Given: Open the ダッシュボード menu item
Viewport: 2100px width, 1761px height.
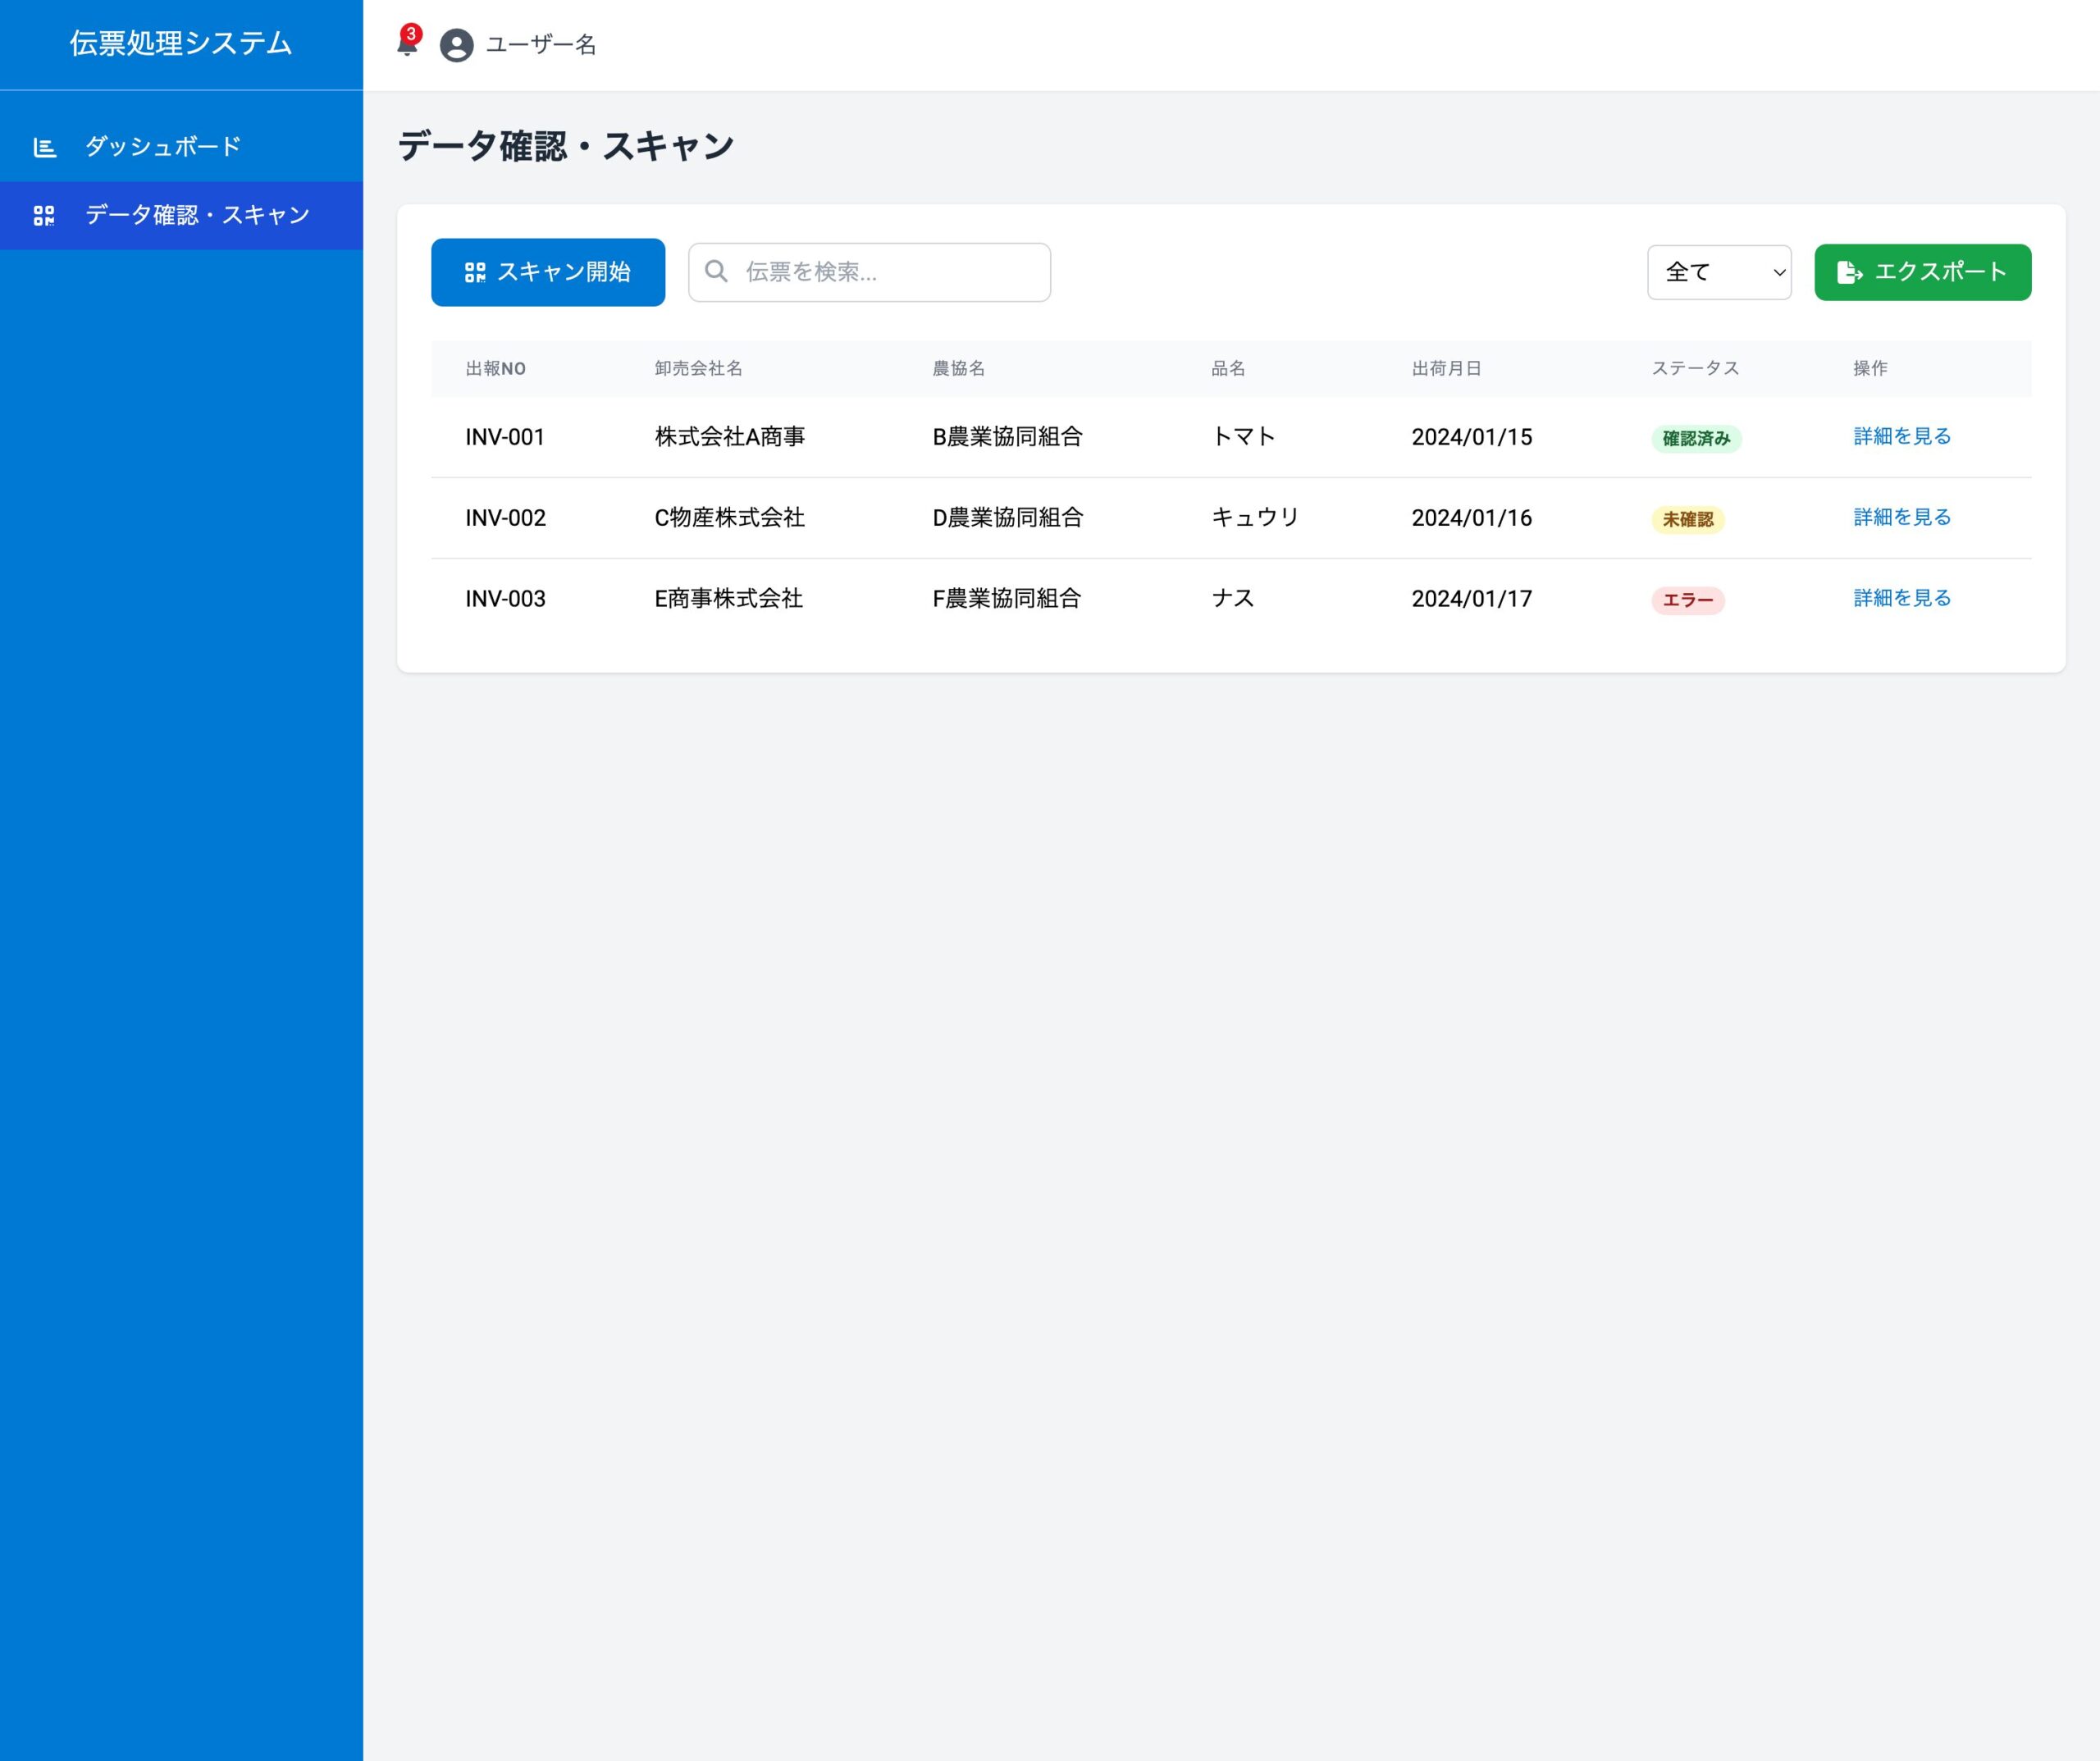Looking at the screenshot, I should coord(181,147).
